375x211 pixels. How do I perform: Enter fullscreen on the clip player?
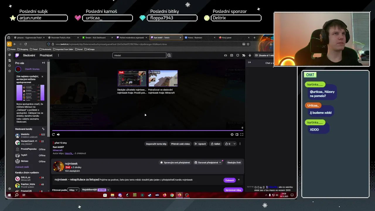tap(242, 135)
